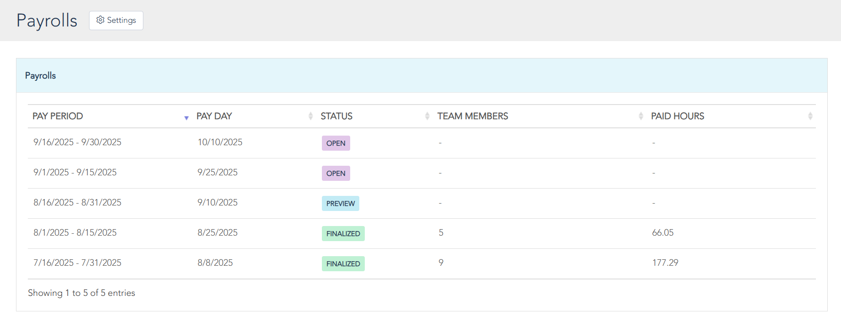Sort by Pay Period arrow icon
Viewport: 841px width, 321px height.
tap(186, 118)
